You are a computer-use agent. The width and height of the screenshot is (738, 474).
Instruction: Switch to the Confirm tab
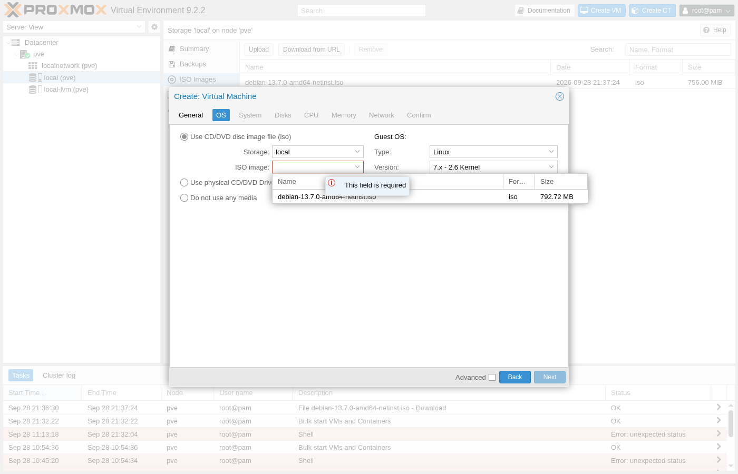pyautogui.click(x=419, y=115)
